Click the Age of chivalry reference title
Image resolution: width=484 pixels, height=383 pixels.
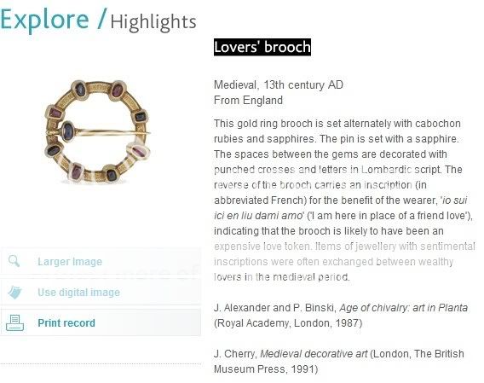pos(403,308)
